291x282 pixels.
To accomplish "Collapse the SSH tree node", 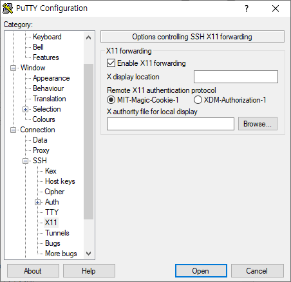I will point(25,161).
